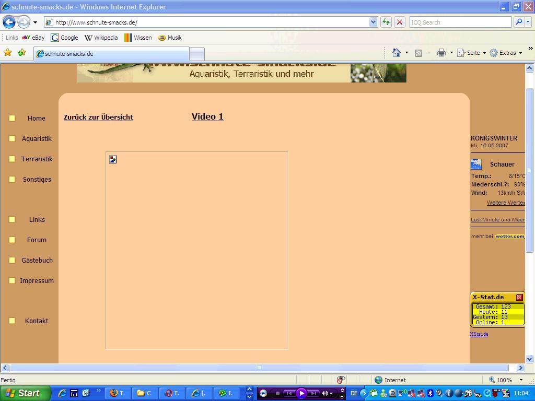
Task: Open the Extras dropdown menu
Action: click(x=506, y=53)
